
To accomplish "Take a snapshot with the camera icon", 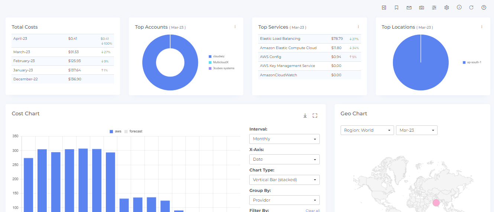I will coord(422,7).
